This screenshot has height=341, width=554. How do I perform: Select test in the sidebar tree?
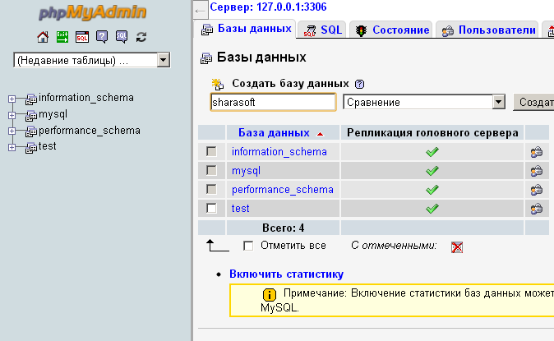pyautogui.click(x=48, y=146)
